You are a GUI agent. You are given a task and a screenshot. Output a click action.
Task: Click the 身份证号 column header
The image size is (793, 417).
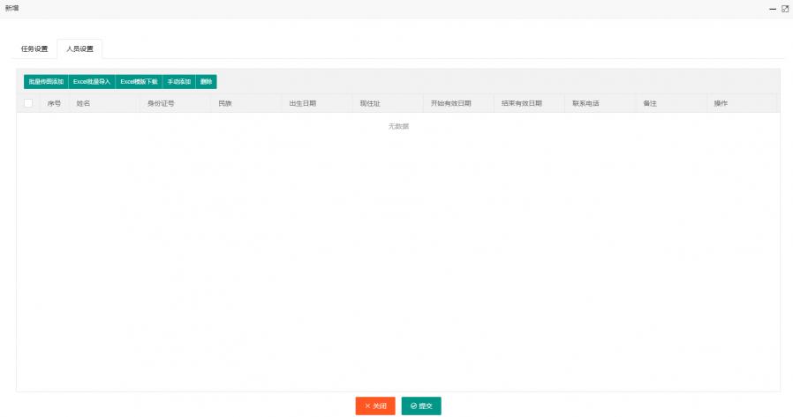click(x=161, y=103)
